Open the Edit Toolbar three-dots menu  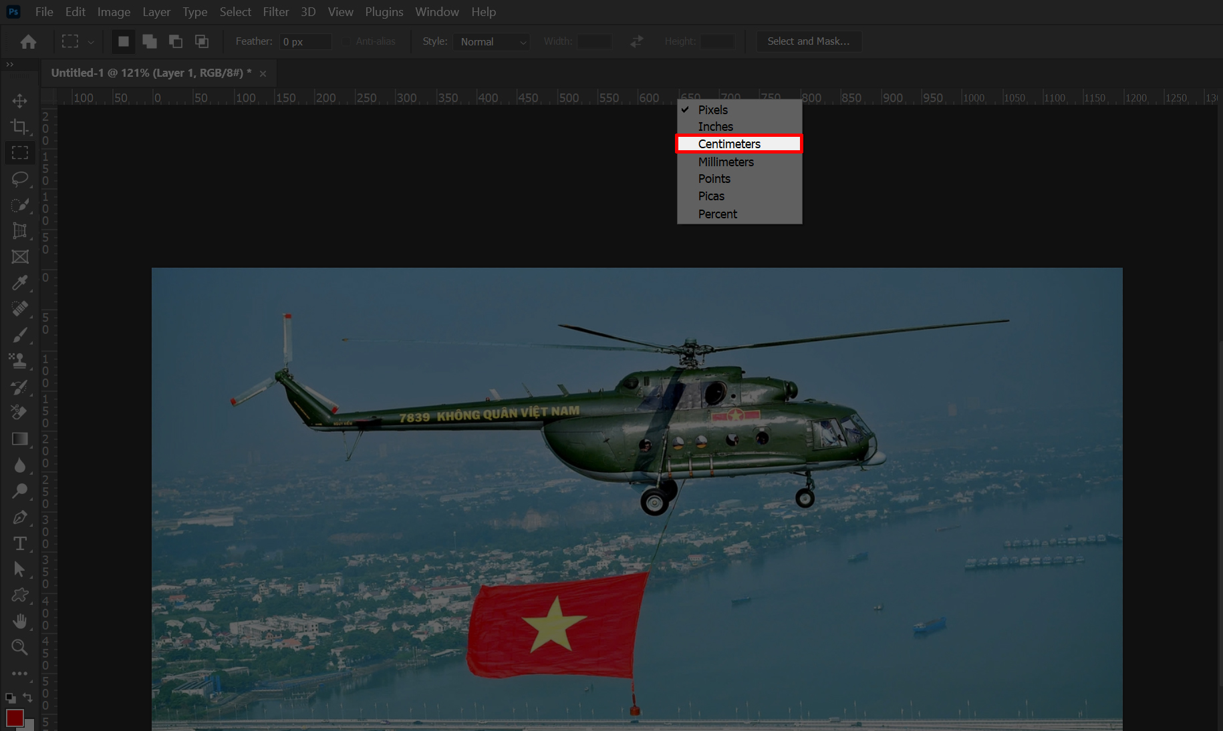(x=20, y=674)
